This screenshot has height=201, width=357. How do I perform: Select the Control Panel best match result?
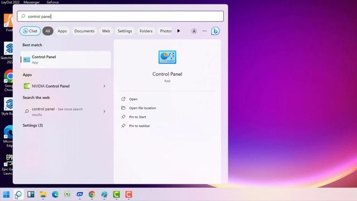pos(66,60)
